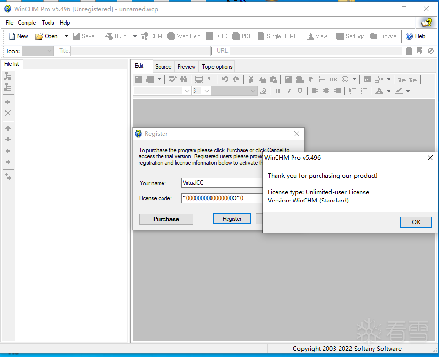This screenshot has width=439, height=357.
Task: Click the CHM output button
Action: pyautogui.click(x=151, y=36)
